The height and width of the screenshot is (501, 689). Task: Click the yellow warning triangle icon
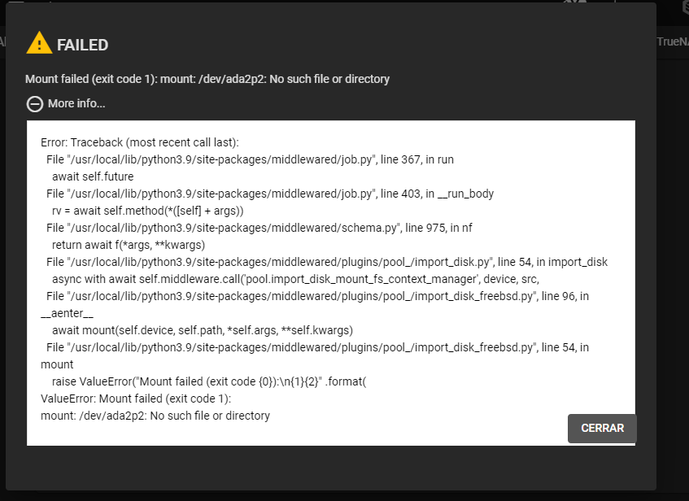(39, 44)
